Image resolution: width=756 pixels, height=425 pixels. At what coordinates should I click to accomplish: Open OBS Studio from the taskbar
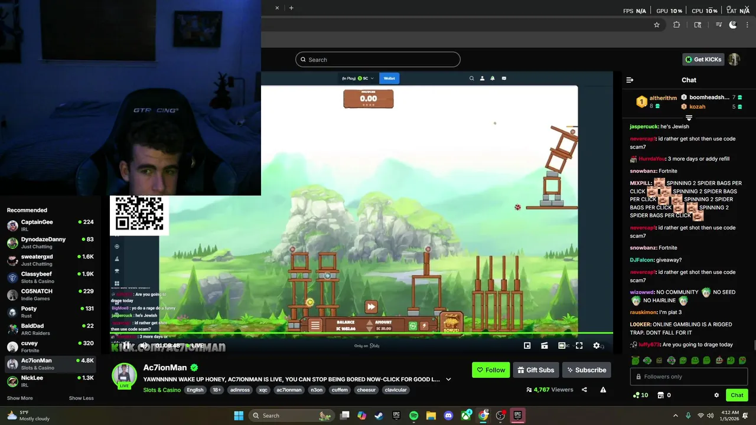point(501,416)
